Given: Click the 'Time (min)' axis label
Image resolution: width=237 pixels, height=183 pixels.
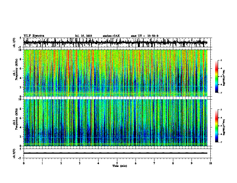Looking at the screenshot, I should click(x=120, y=166).
